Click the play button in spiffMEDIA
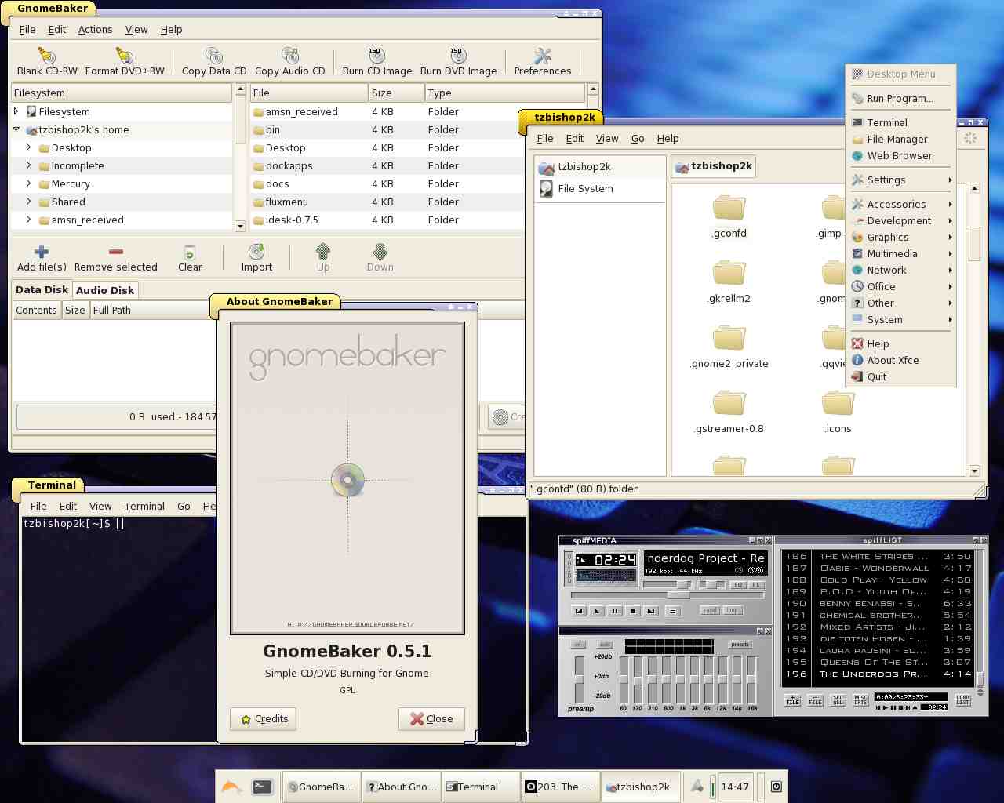 597,611
